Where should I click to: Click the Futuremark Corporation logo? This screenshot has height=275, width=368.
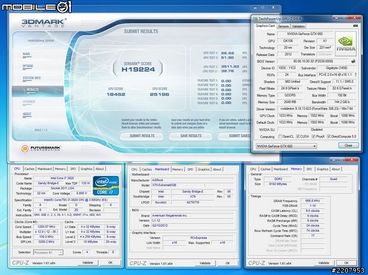[x=41, y=149]
